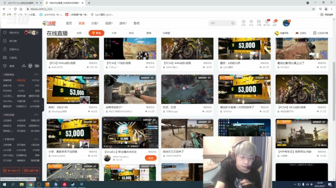Click the free reward ticket link
This screenshot has width=336, height=188.
click(x=281, y=33)
